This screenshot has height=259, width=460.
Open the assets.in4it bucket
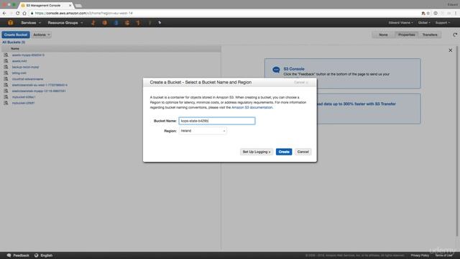[x=19, y=61]
